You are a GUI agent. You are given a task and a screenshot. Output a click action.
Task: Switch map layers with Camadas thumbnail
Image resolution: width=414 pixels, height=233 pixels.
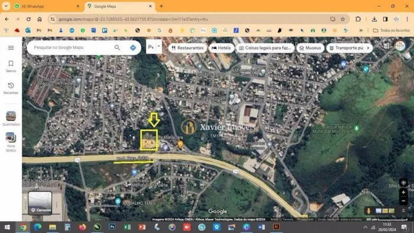40,203
